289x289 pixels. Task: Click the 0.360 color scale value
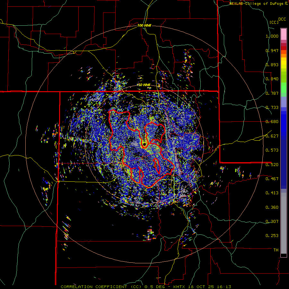click(x=272, y=207)
